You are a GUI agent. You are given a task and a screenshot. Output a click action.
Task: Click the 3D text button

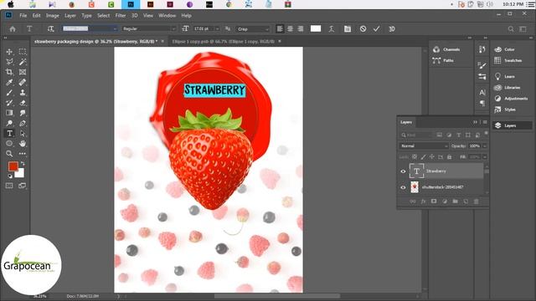[x=392, y=29]
